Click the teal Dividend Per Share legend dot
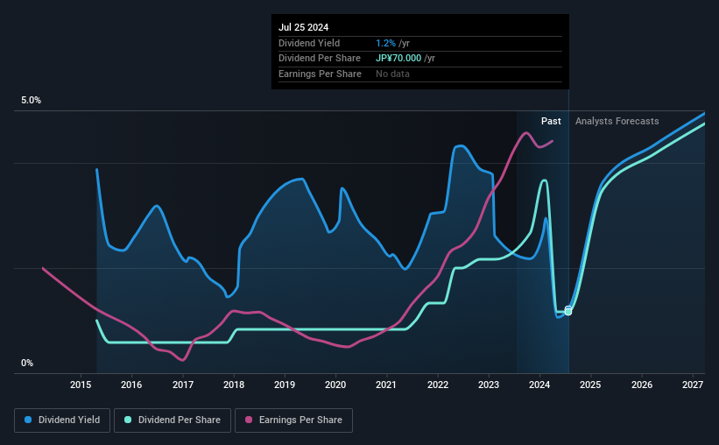The image size is (719, 445). 129,420
